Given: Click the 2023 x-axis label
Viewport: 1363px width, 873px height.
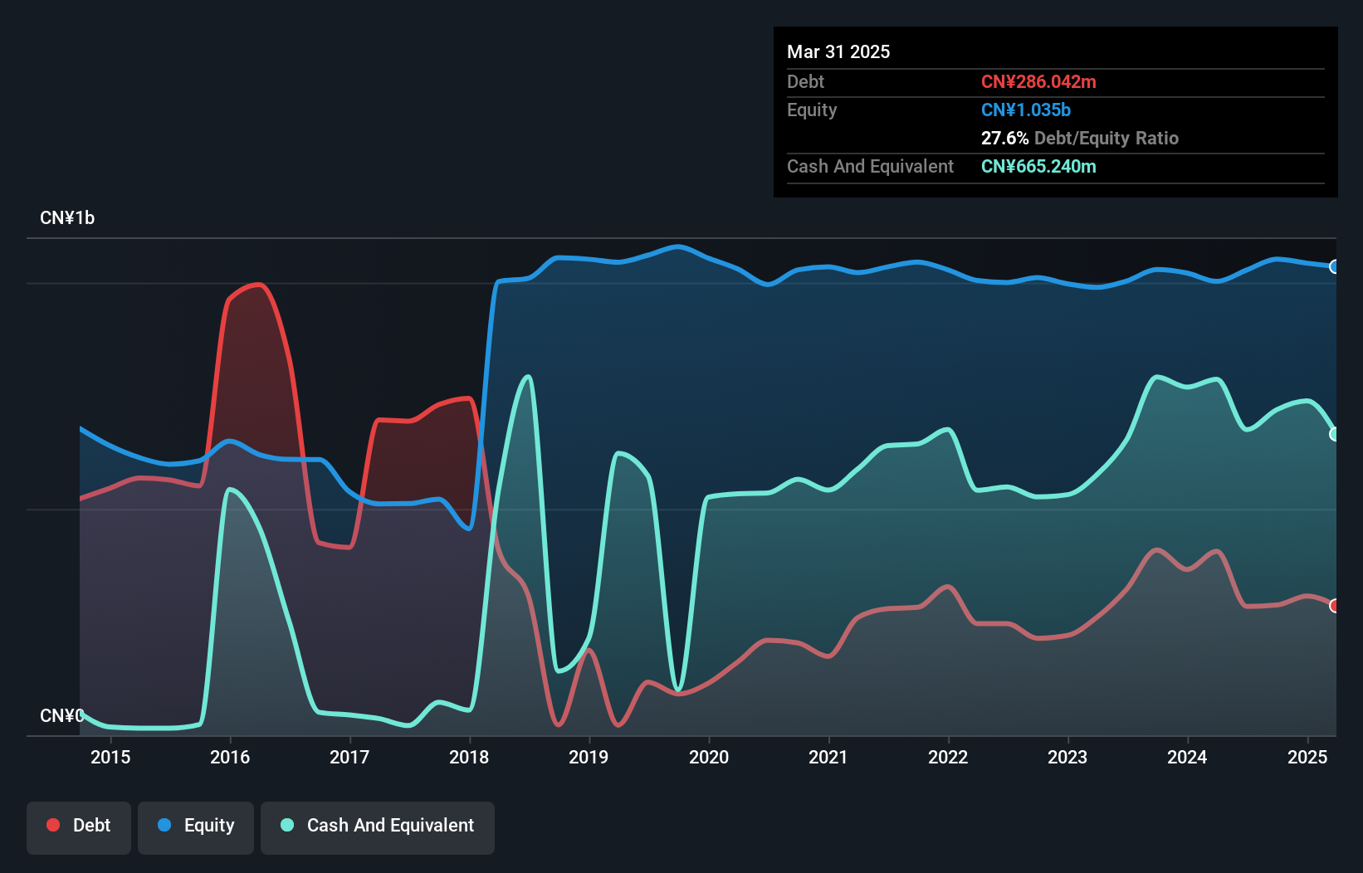Looking at the screenshot, I should pos(1067,757).
